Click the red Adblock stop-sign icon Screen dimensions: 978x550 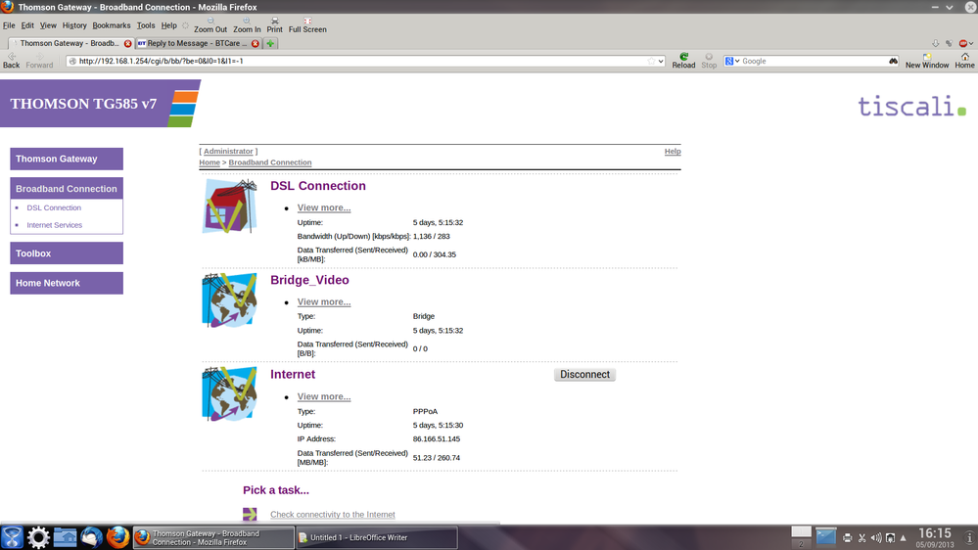[963, 43]
